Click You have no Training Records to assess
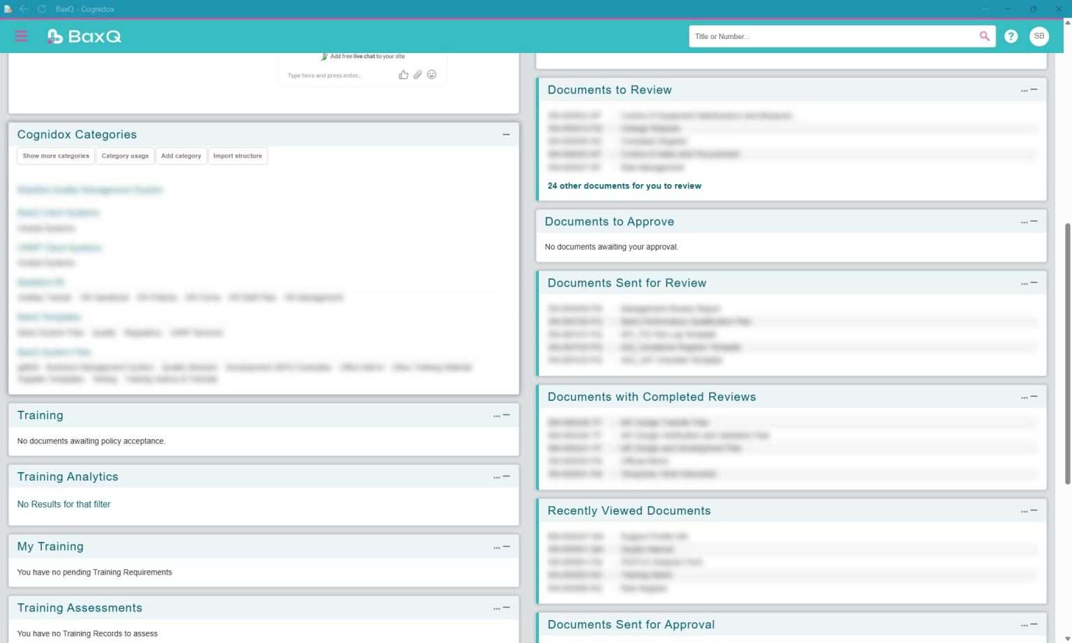1072x643 pixels. (x=87, y=633)
